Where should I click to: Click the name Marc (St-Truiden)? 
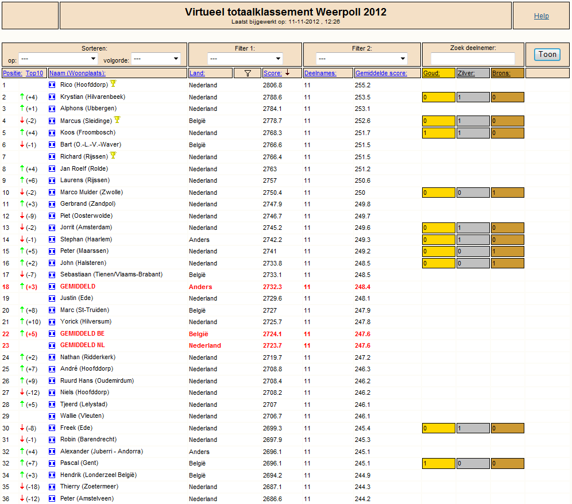pos(84,310)
